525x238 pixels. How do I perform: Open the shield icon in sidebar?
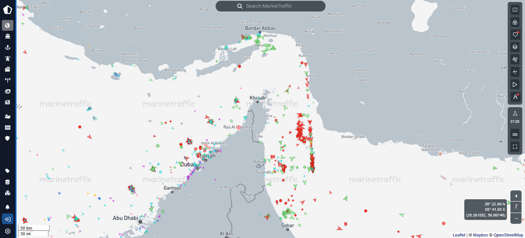point(7,138)
